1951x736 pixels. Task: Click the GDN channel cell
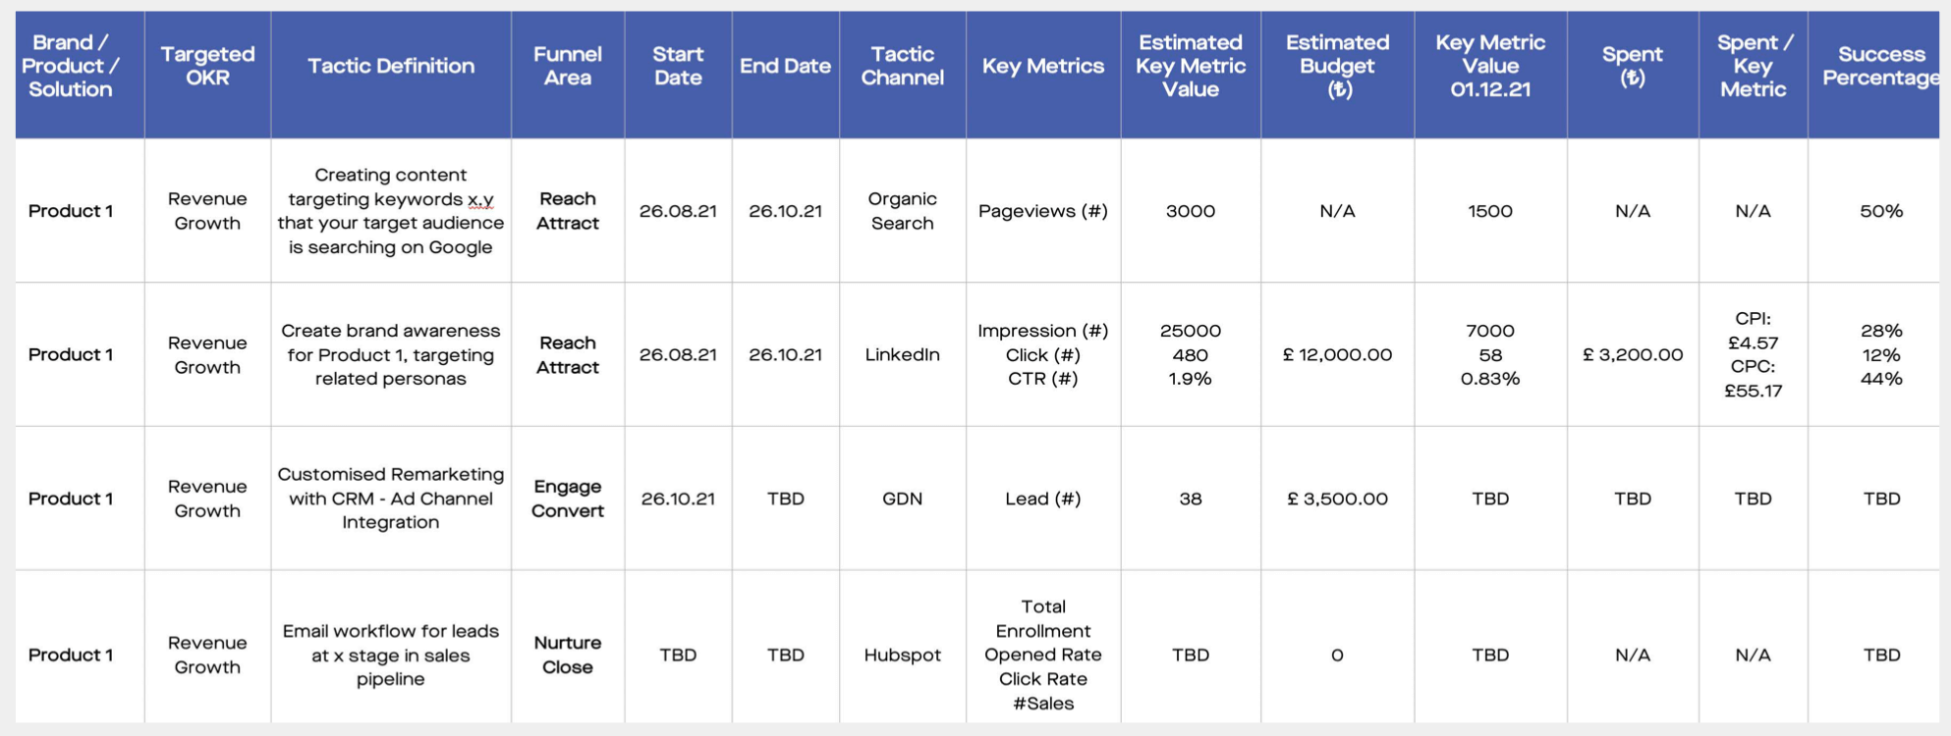tap(903, 499)
